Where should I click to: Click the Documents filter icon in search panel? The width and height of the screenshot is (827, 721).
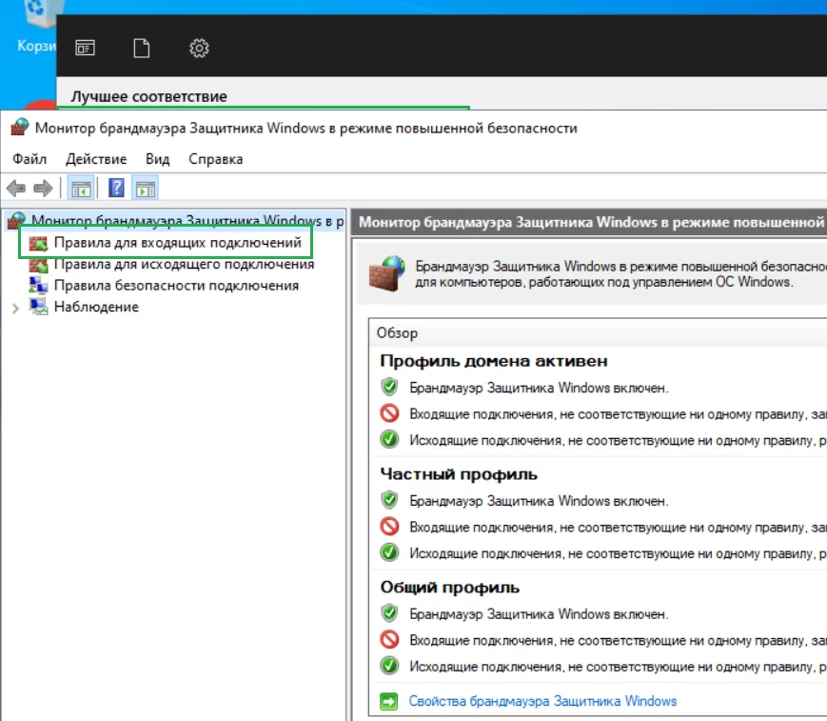point(142,48)
